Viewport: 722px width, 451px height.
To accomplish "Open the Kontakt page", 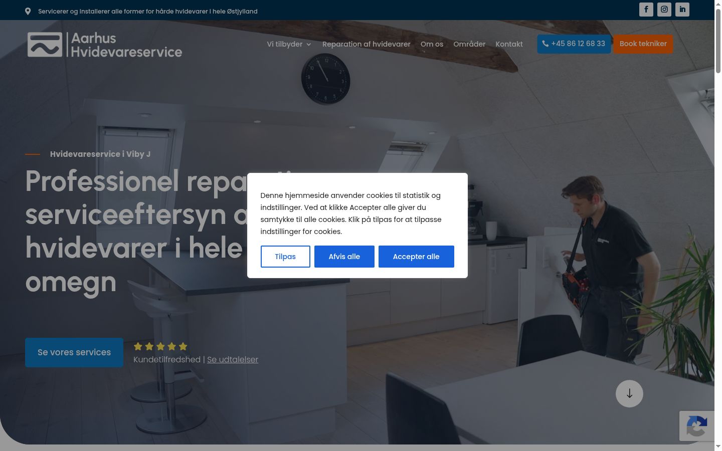I will tap(509, 44).
